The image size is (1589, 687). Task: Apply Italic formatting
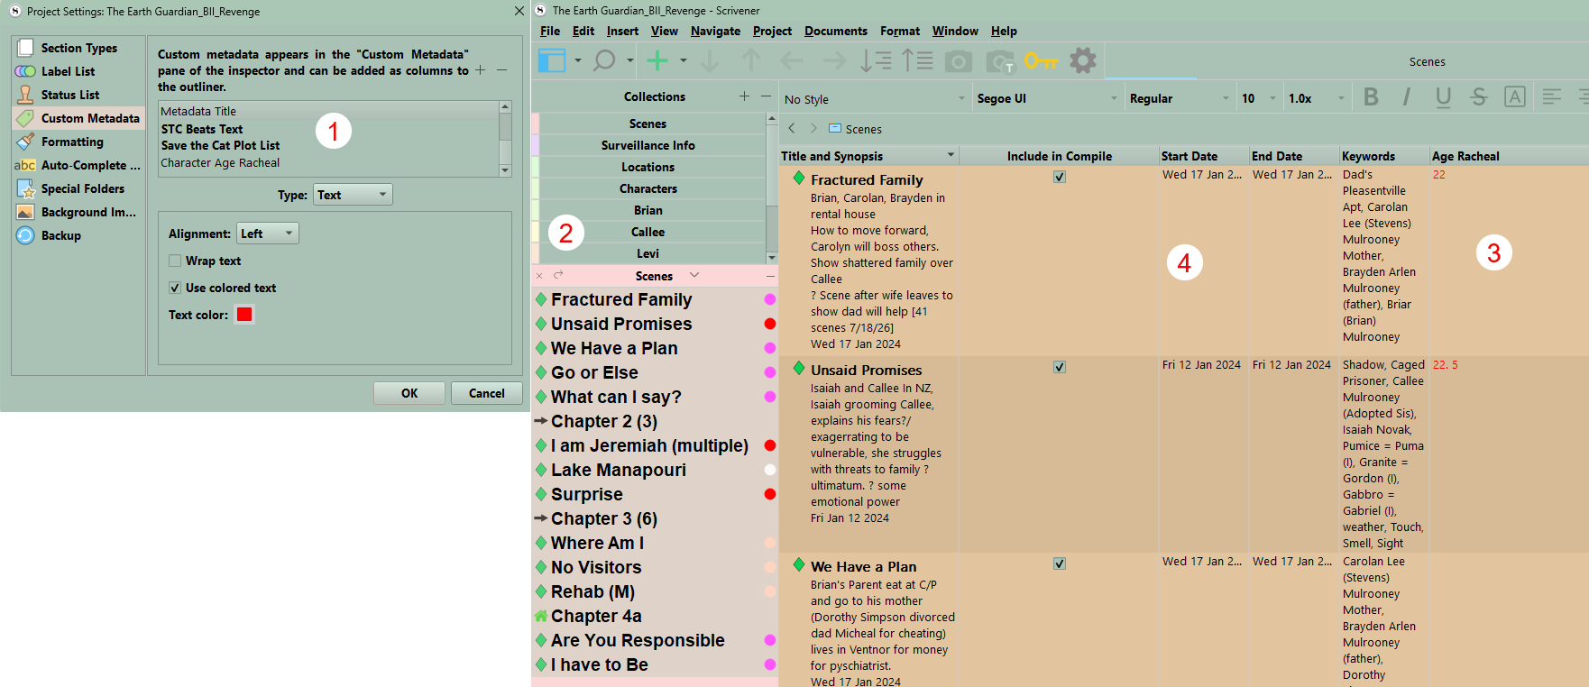pyautogui.click(x=1407, y=97)
